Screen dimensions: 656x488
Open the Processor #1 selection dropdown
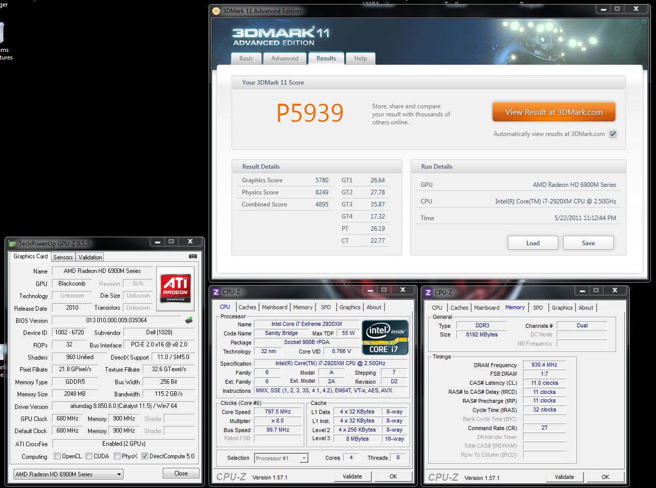pos(281,458)
